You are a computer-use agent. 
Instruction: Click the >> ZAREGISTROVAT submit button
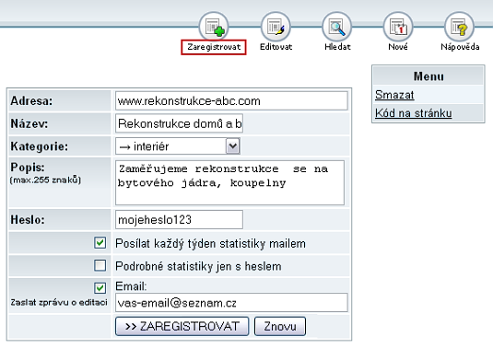pyautogui.click(x=182, y=326)
